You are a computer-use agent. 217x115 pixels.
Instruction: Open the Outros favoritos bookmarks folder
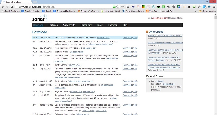[x=207, y=11]
